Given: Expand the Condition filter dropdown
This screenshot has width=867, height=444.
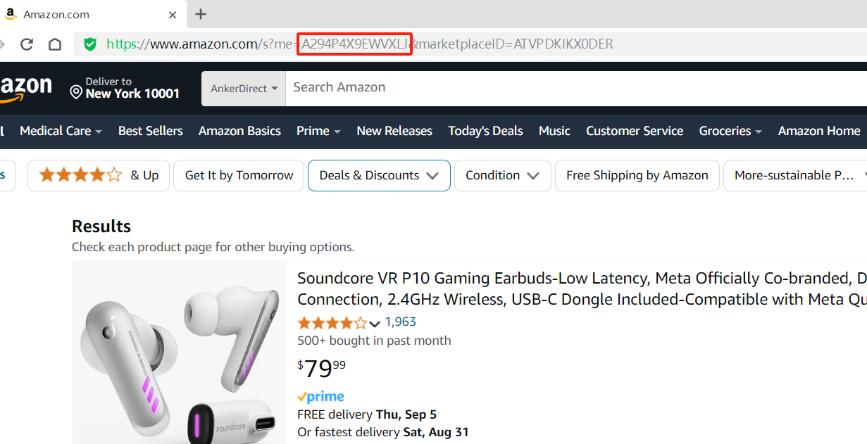Looking at the screenshot, I should (x=502, y=175).
